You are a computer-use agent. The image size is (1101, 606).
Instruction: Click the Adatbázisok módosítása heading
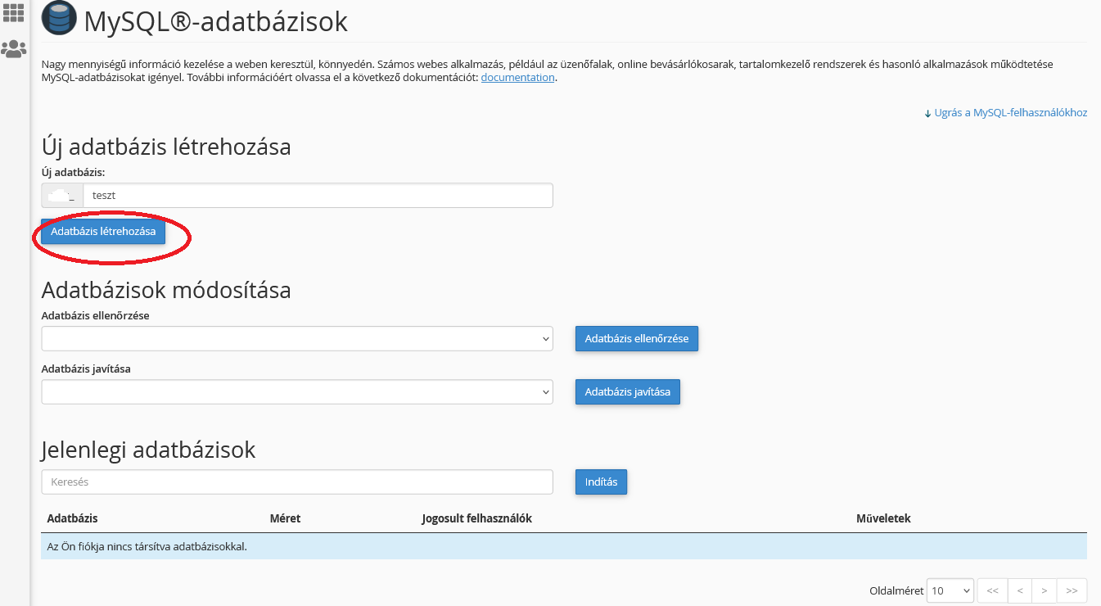(166, 290)
